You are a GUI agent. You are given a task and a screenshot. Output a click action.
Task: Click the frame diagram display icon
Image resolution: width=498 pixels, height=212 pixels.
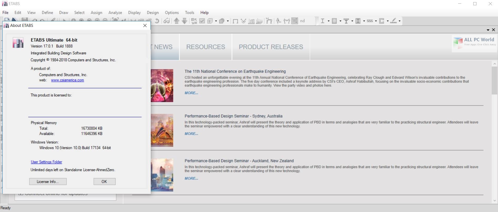251,21
